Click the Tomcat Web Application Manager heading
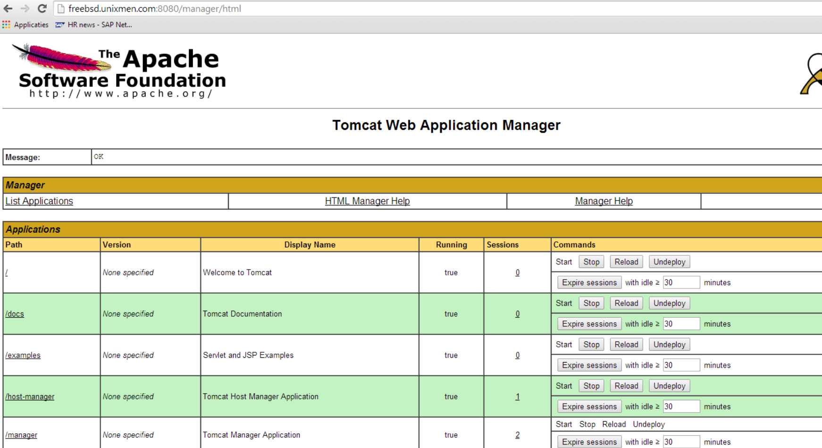The width and height of the screenshot is (822, 448). [x=446, y=125]
